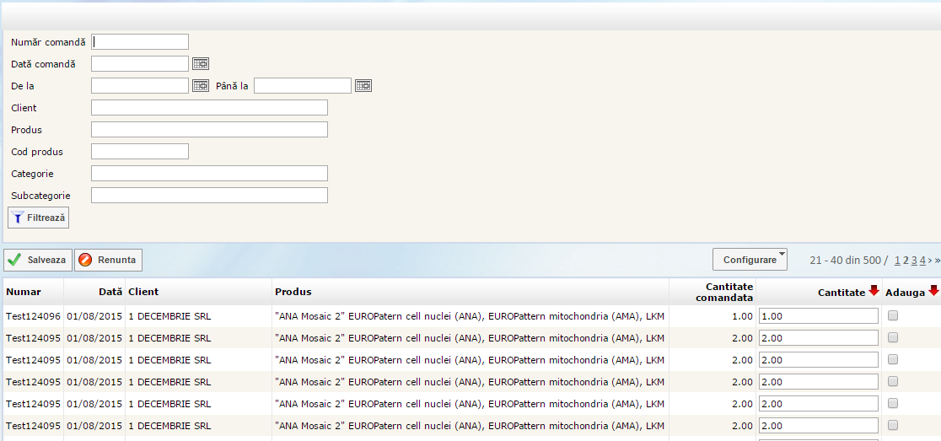
Task: Navigate to page 4 in pagination
Action: pos(922,261)
